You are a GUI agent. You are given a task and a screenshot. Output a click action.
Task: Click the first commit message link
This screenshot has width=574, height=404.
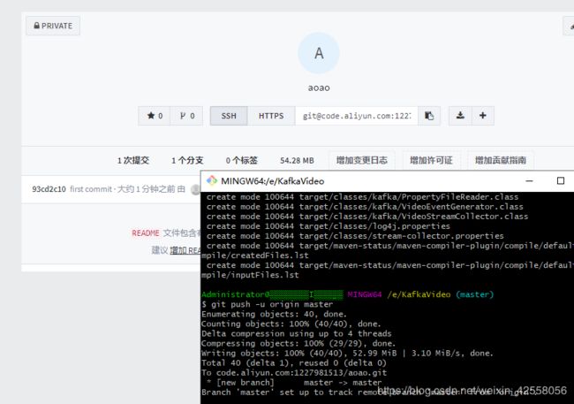tap(91, 189)
